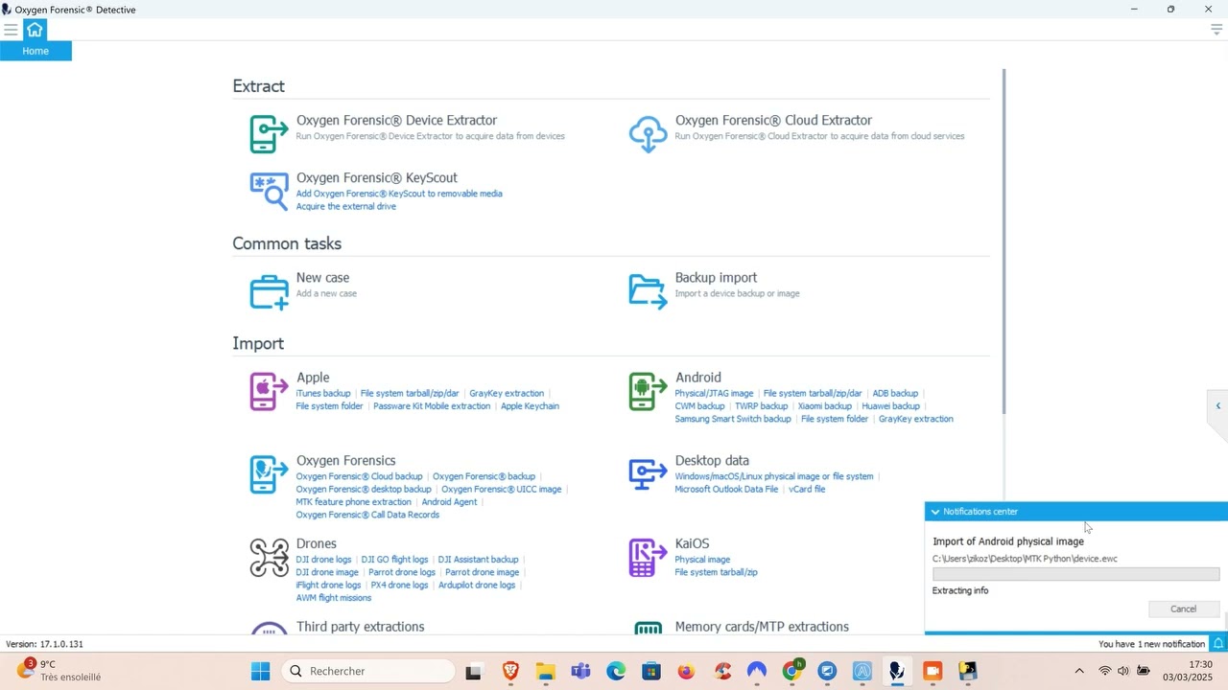Expand the right side panel arrow
Screen dimensions: 1228x690
point(1217,406)
